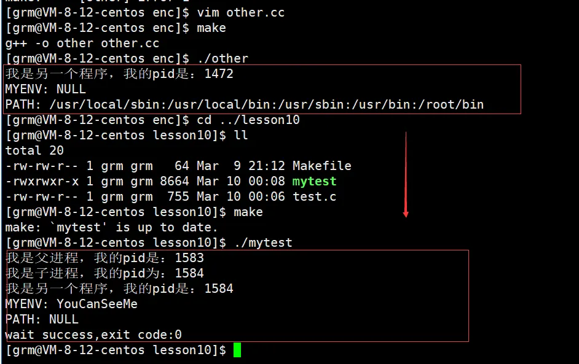The height and width of the screenshot is (364, 579).
Task: Click the green mytest file name
Action: pos(314,182)
